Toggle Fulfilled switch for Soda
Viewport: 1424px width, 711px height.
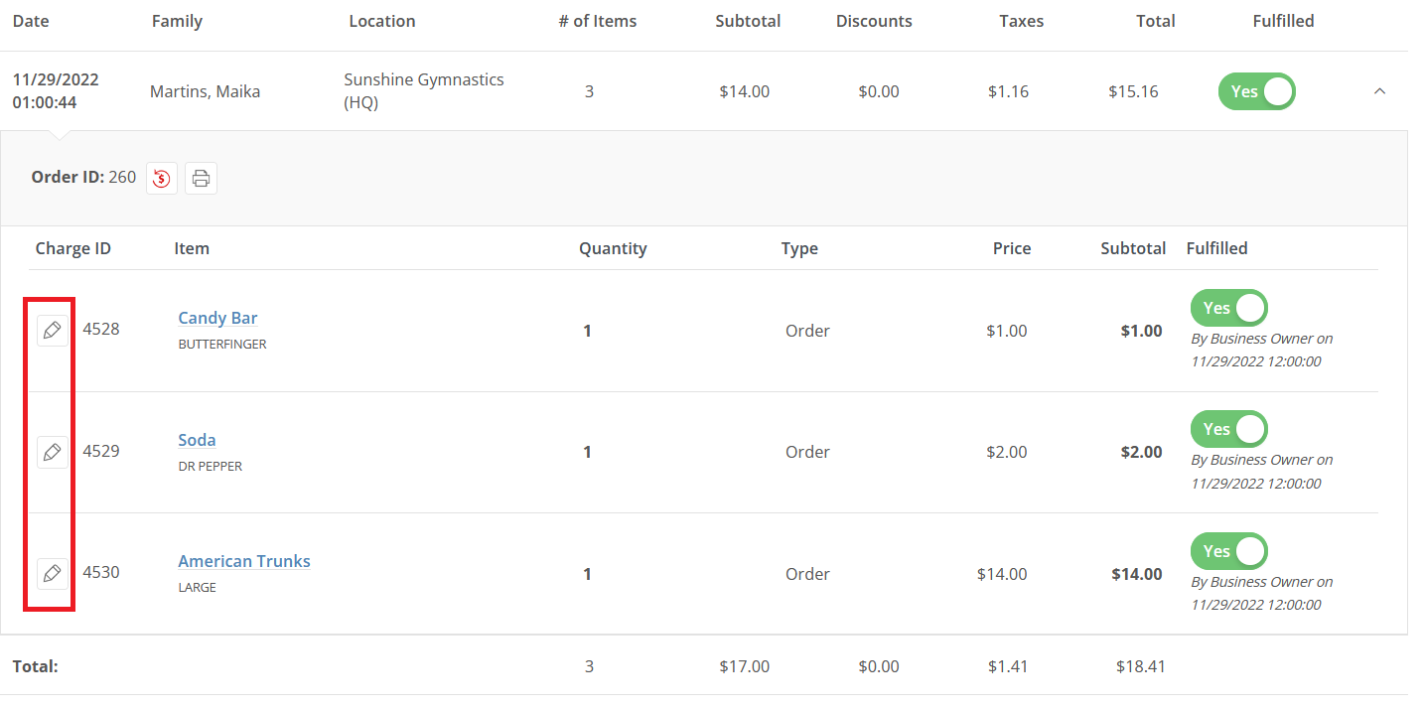1229,429
